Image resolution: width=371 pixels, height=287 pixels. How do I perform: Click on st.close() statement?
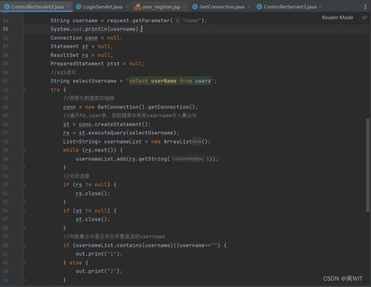pos(92,219)
